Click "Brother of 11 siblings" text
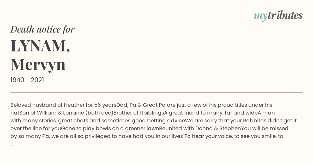 click(x=139, y=113)
